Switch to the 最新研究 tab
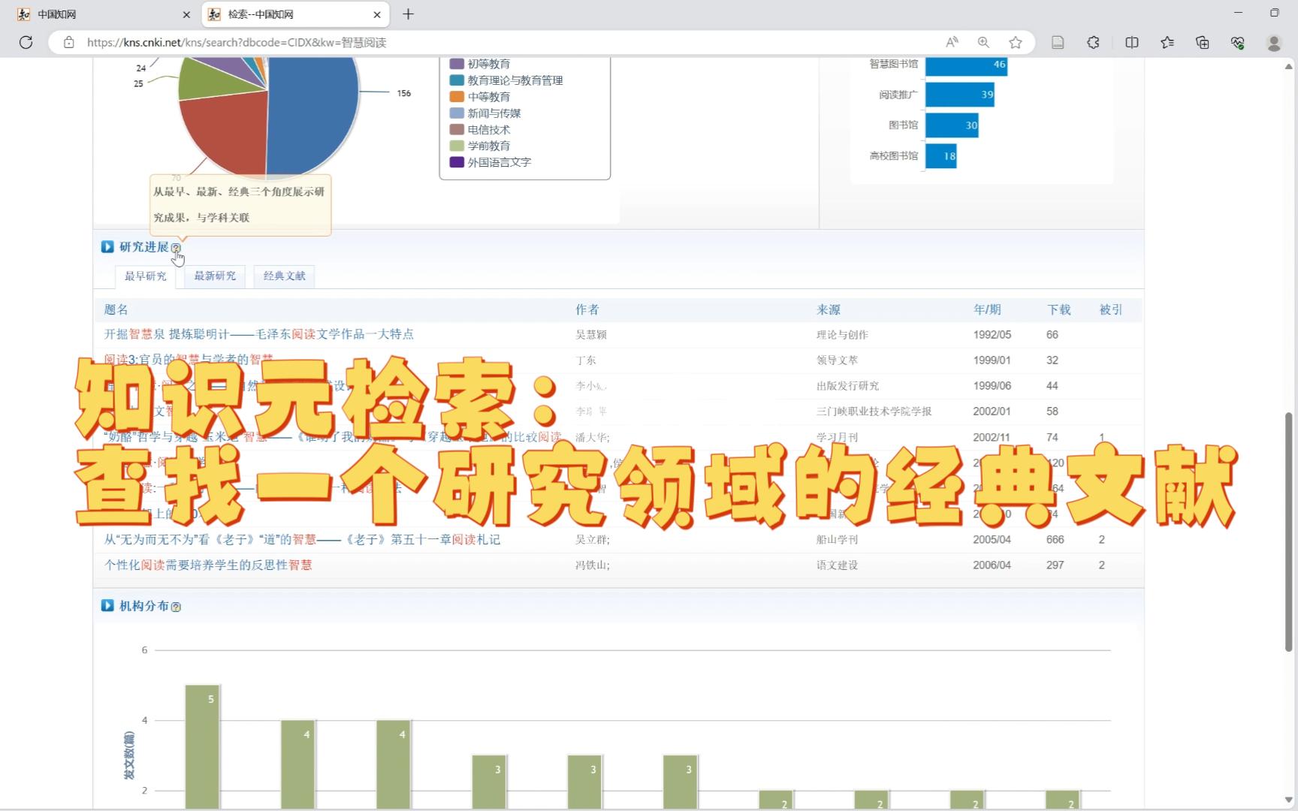 [x=215, y=276]
